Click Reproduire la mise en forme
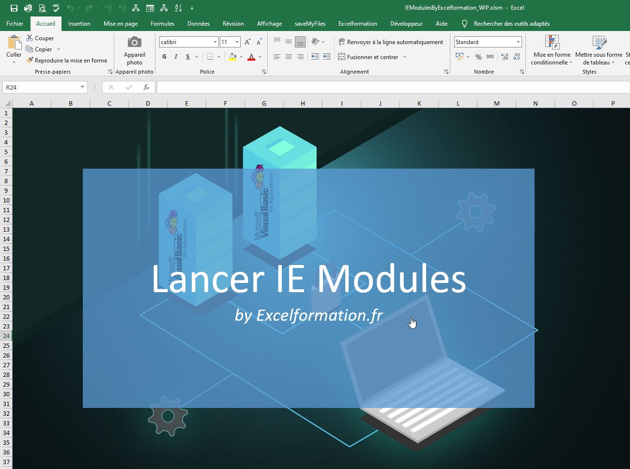The width and height of the screenshot is (630, 469). click(67, 61)
